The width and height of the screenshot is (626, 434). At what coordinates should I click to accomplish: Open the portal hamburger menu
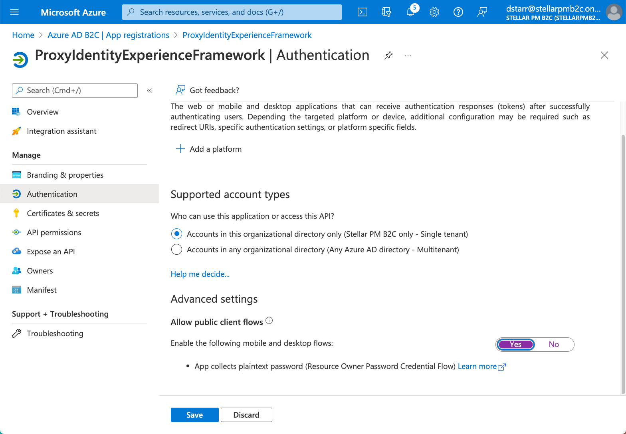(x=14, y=12)
